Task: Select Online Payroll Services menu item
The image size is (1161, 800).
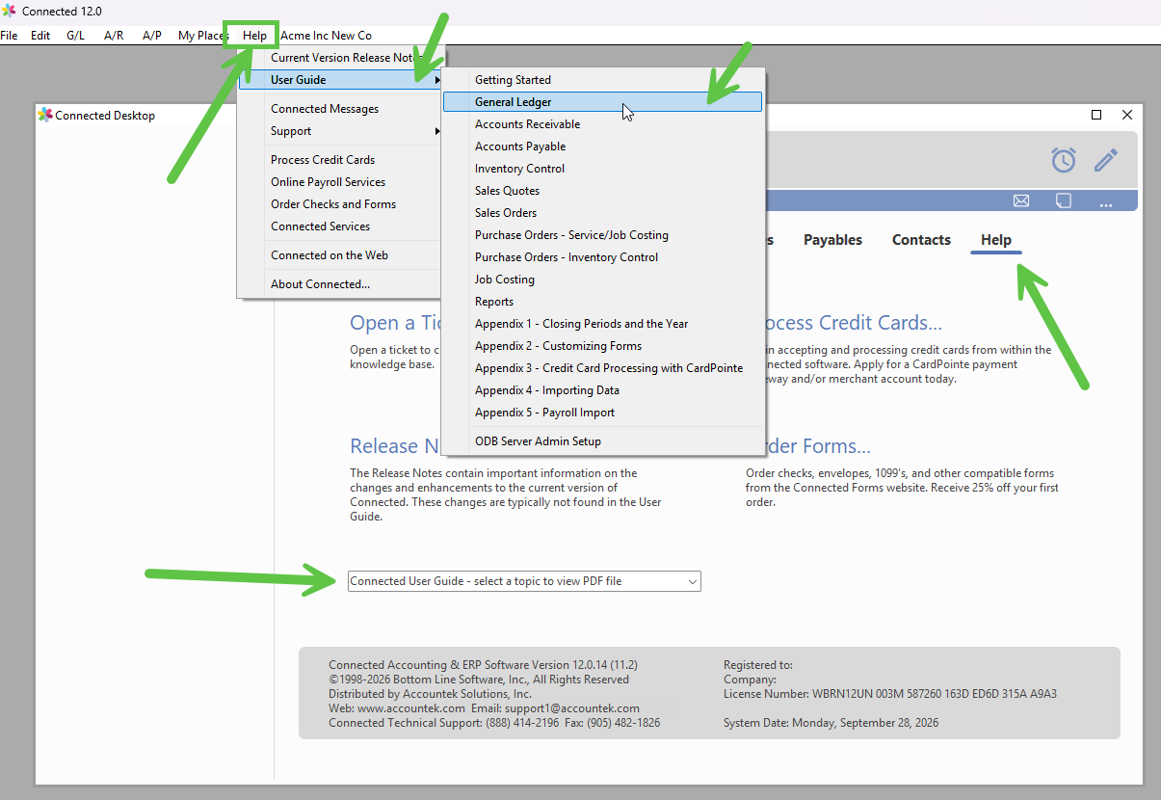Action: (339, 182)
